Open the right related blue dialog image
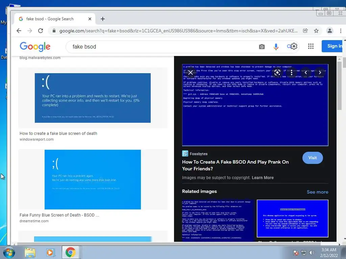Screen dimensions: 346x259 [293, 219]
